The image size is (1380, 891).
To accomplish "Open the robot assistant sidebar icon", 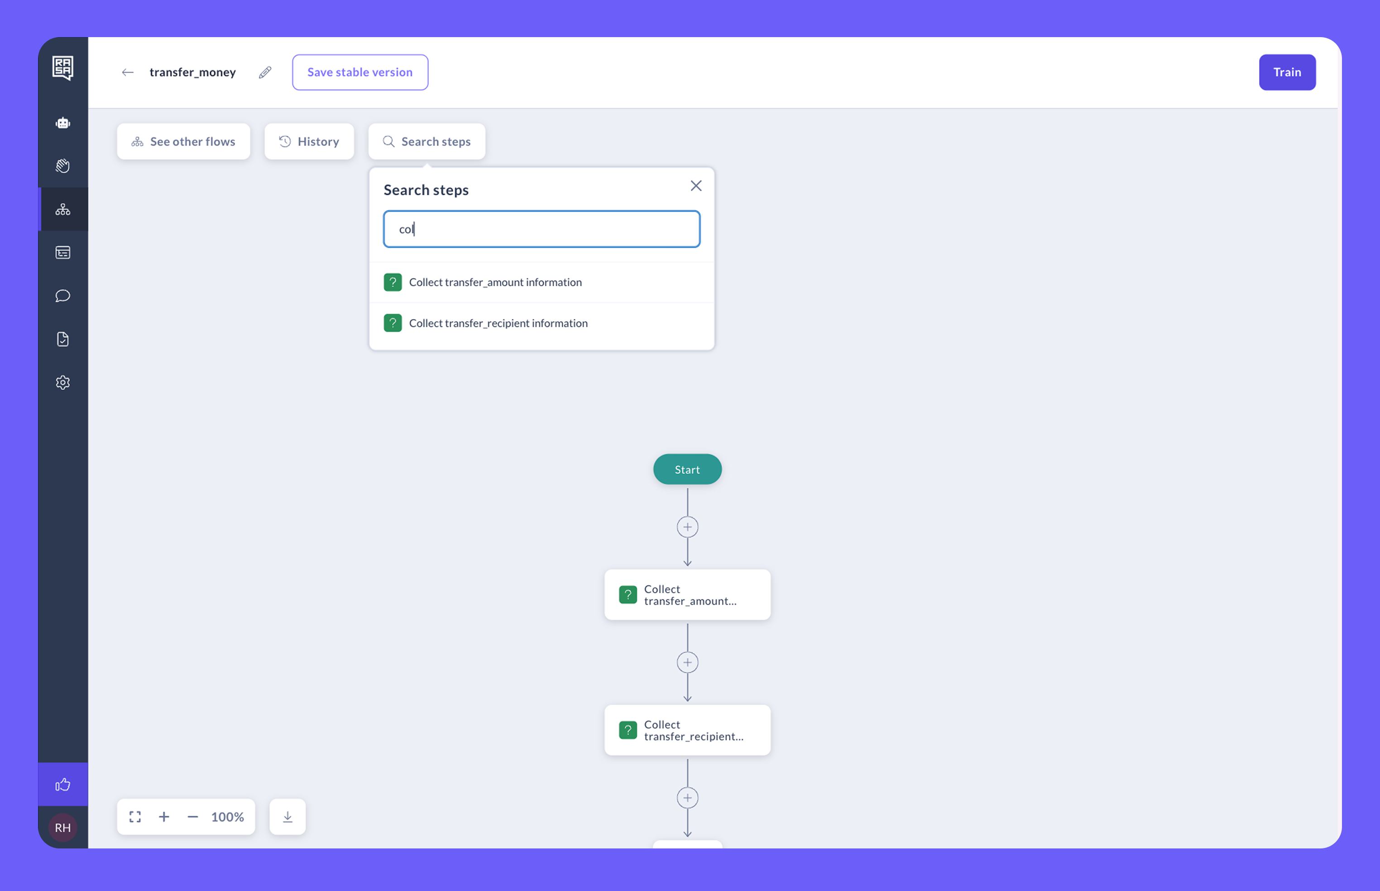I will tap(62, 123).
